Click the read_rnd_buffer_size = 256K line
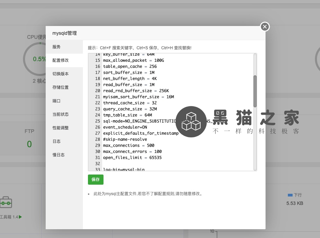The height and width of the screenshot is (238, 320). (x=136, y=91)
